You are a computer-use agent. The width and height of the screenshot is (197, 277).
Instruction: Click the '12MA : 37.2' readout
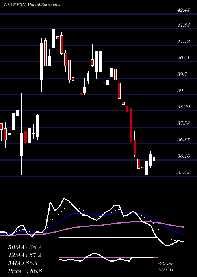[24, 255]
